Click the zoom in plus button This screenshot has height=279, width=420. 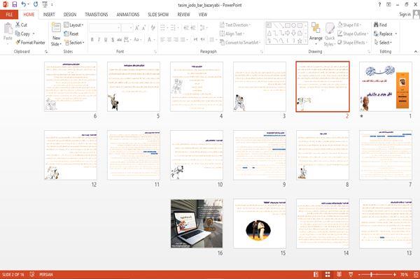pos(395,274)
